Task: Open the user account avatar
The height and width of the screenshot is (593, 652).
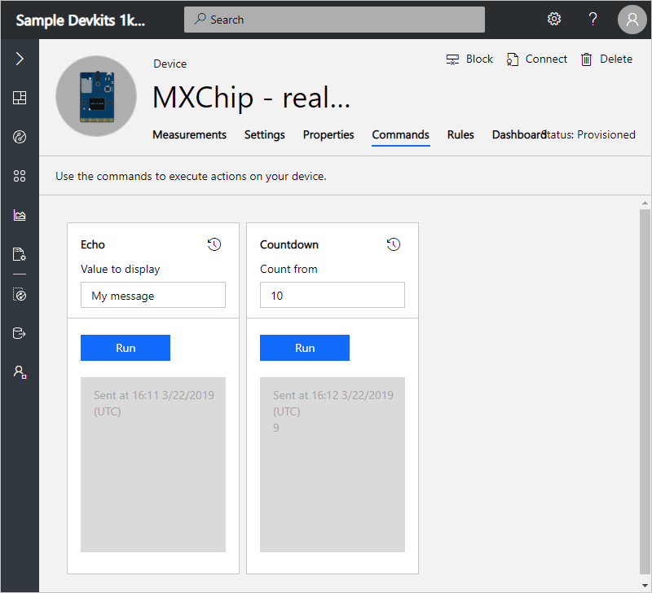Action: (632, 20)
